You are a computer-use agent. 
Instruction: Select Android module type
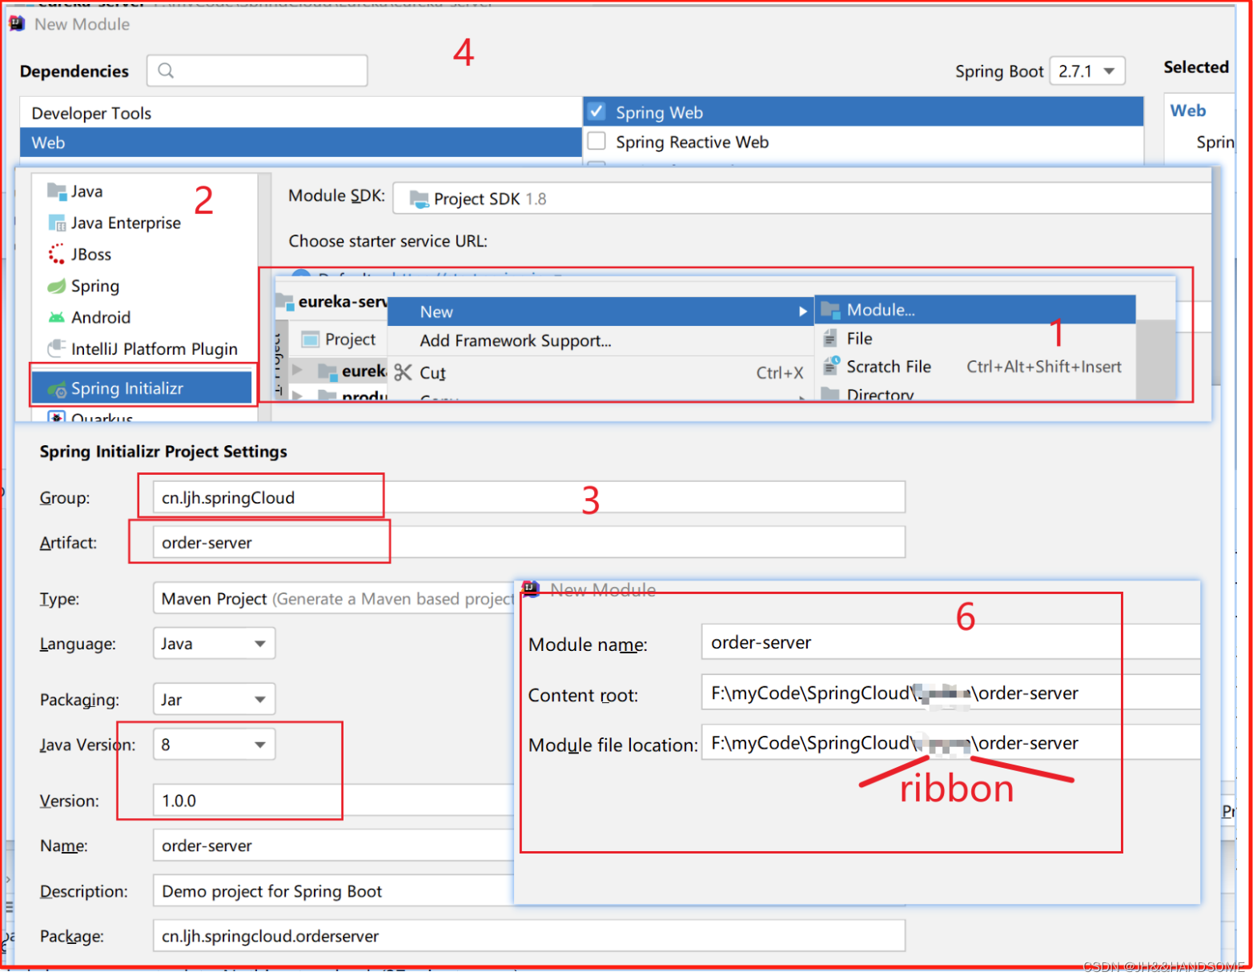point(144,318)
